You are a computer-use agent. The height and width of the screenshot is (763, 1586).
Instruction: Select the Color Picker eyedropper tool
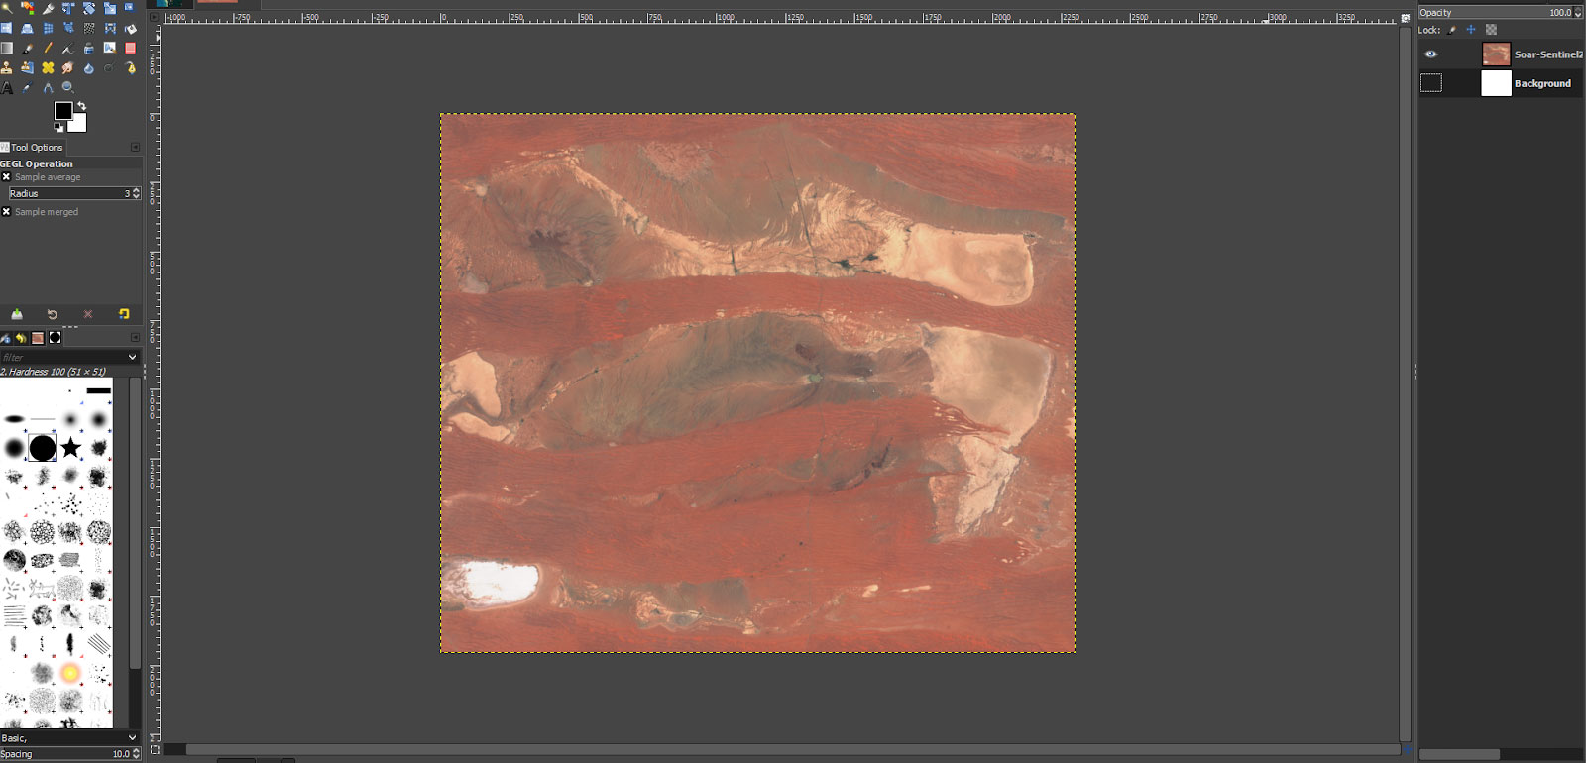click(x=27, y=88)
